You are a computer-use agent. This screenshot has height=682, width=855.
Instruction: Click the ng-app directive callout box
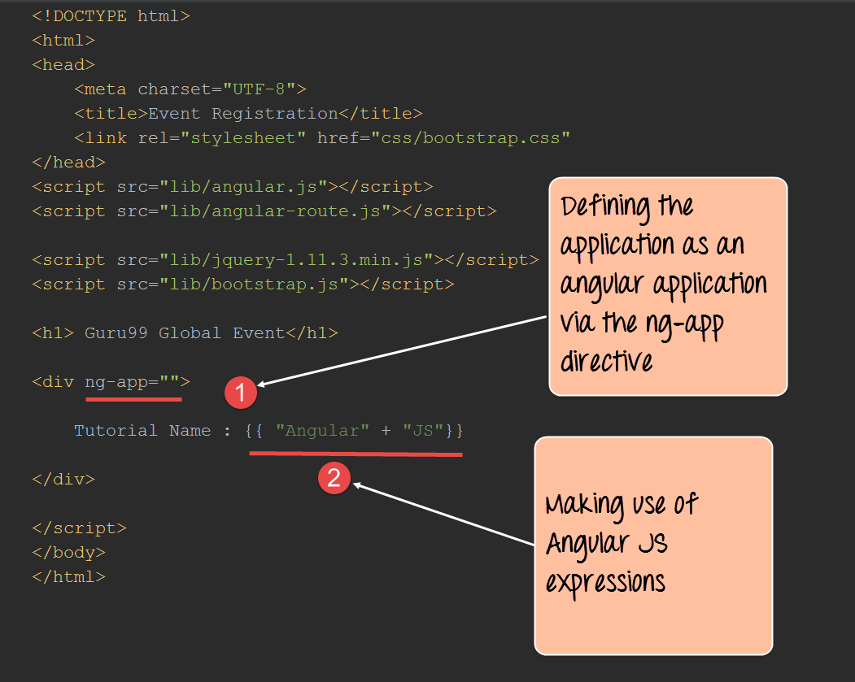click(x=667, y=286)
